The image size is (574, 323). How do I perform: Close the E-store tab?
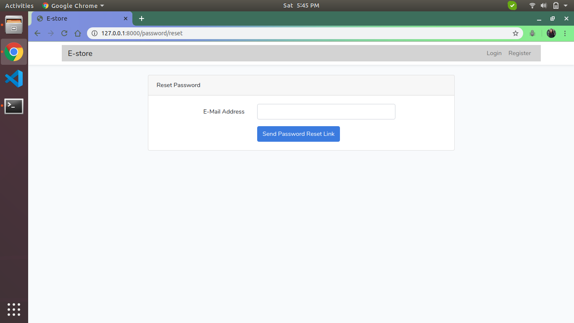tap(125, 19)
